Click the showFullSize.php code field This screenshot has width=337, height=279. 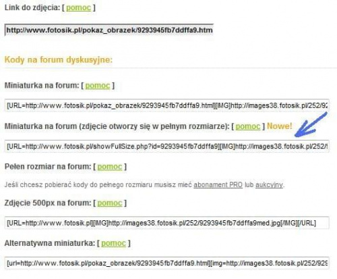click(167, 147)
